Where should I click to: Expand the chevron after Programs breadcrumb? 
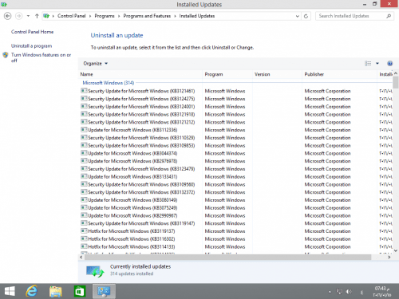pos(119,16)
